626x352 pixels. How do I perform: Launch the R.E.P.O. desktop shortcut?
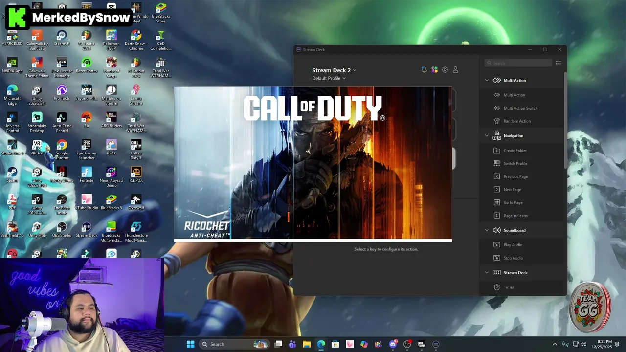136,175
